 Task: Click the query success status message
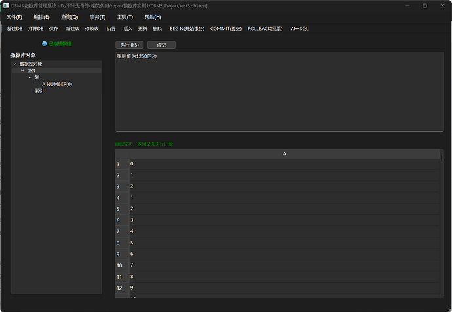[144, 144]
